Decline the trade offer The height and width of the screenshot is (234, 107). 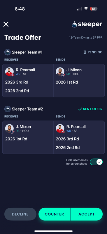point(20,214)
